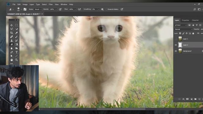
Task: Open the File menu
Action: click(14, 4)
